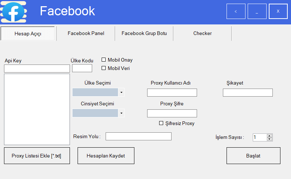Click the Proxy Kullanıcı Adı field
The image size is (291, 179).
click(x=172, y=93)
